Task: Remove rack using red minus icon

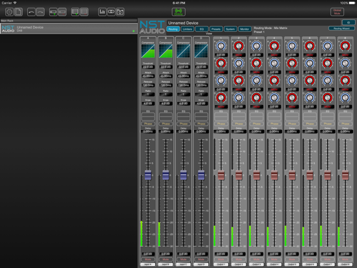Action: coord(84,12)
